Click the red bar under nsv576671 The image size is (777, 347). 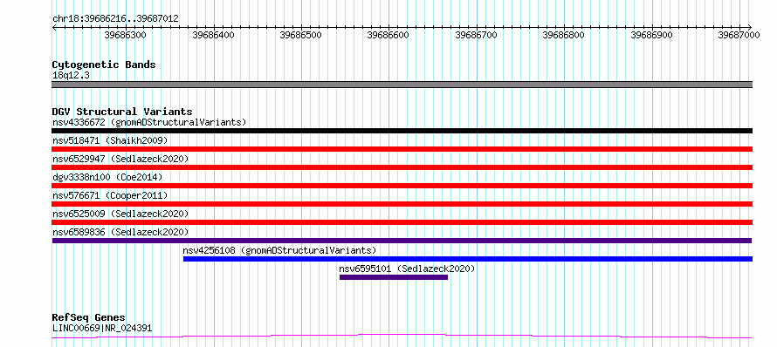coord(402,204)
